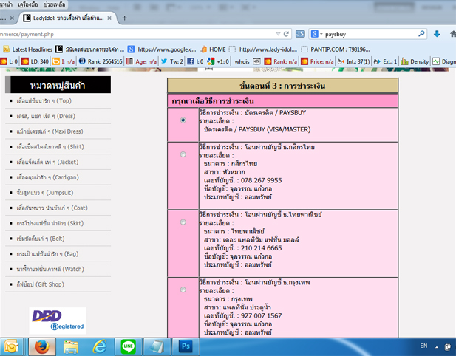Select the PAYSBUY credit card payment radio button
This screenshot has height=356, width=456.
pos(183,120)
